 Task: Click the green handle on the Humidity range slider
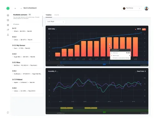pos(104,112)
